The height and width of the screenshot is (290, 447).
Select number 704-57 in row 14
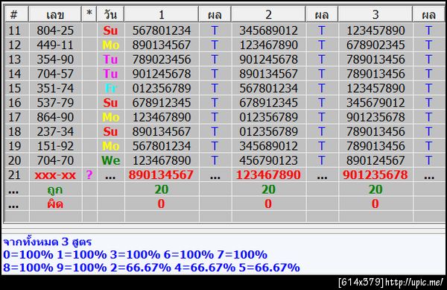pos(55,74)
